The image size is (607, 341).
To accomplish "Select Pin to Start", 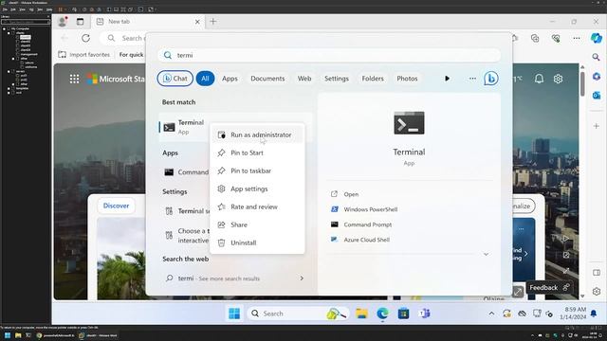I will coord(257,153).
